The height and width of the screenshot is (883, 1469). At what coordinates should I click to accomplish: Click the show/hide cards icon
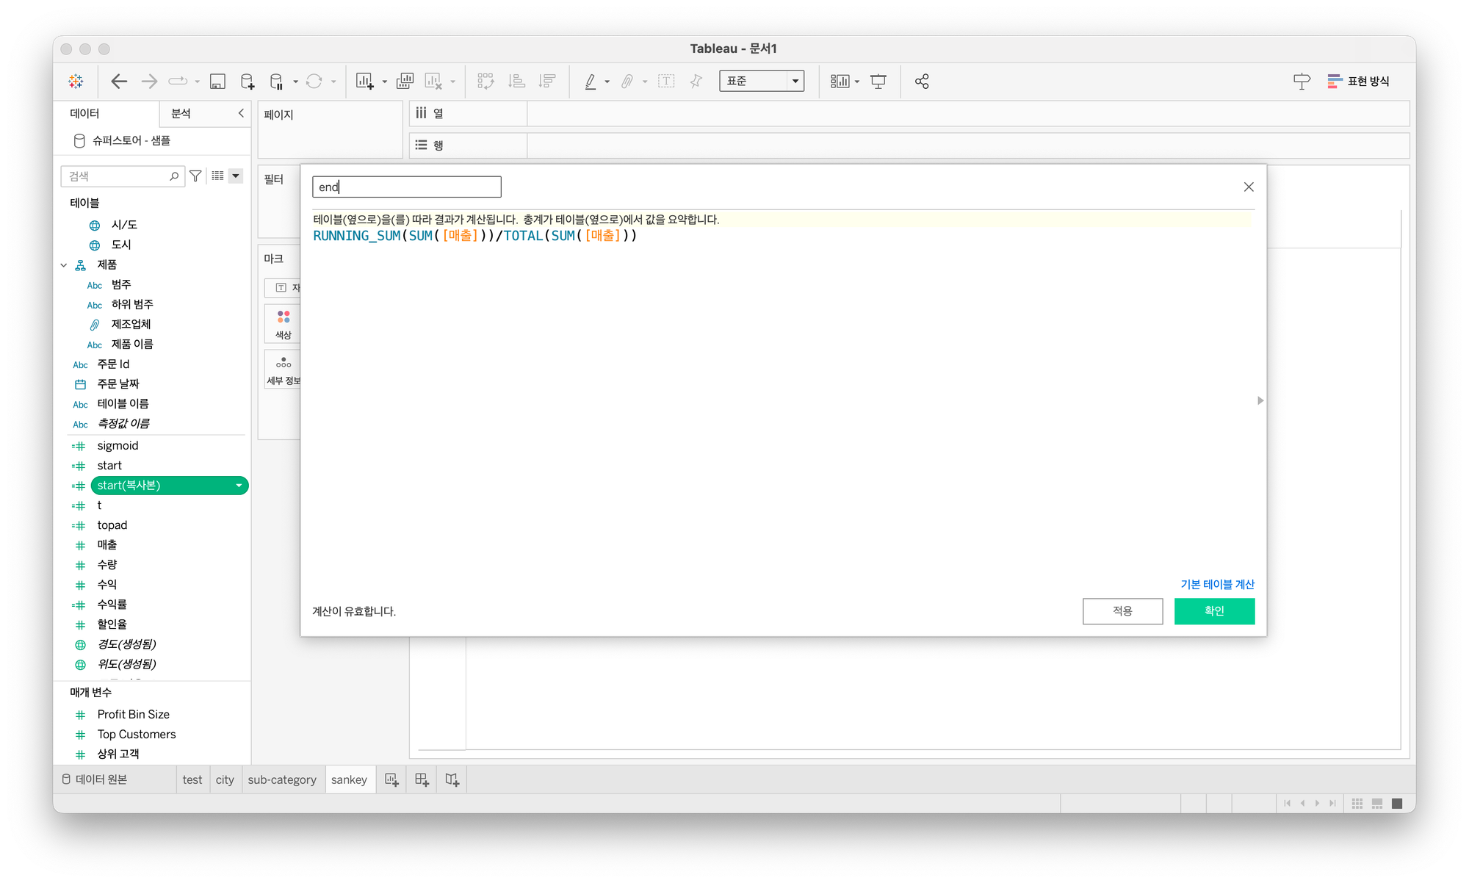pyautogui.click(x=840, y=82)
